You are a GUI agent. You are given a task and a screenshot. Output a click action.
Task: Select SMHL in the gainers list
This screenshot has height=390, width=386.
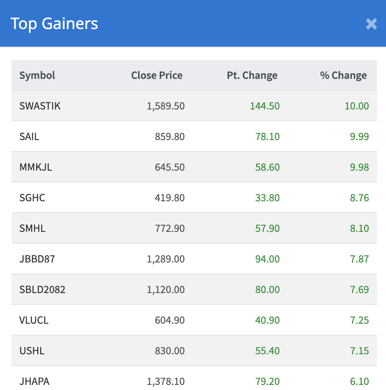pos(32,228)
